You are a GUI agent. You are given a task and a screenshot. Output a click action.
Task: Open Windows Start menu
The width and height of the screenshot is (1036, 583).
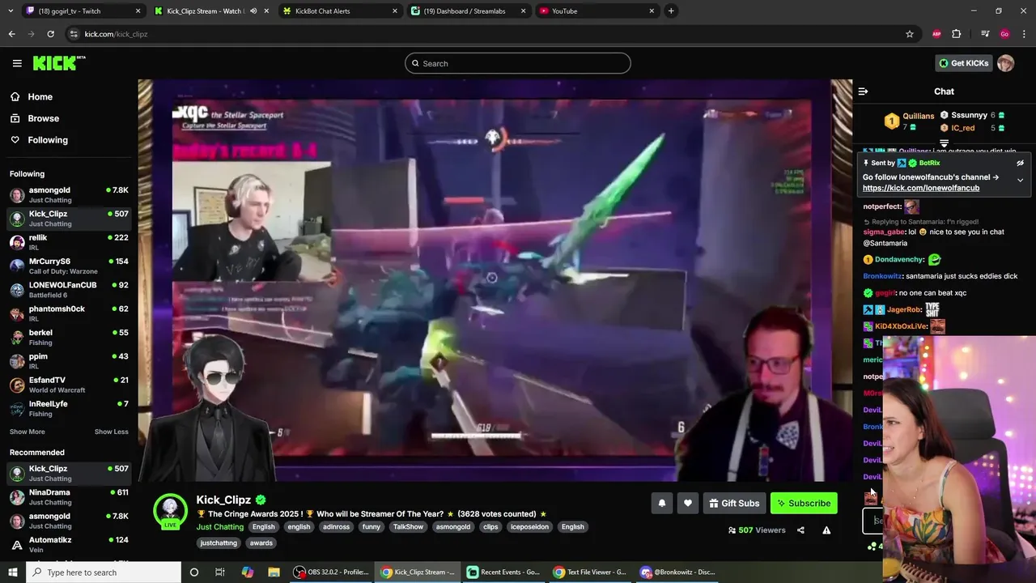tap(13, 572)
